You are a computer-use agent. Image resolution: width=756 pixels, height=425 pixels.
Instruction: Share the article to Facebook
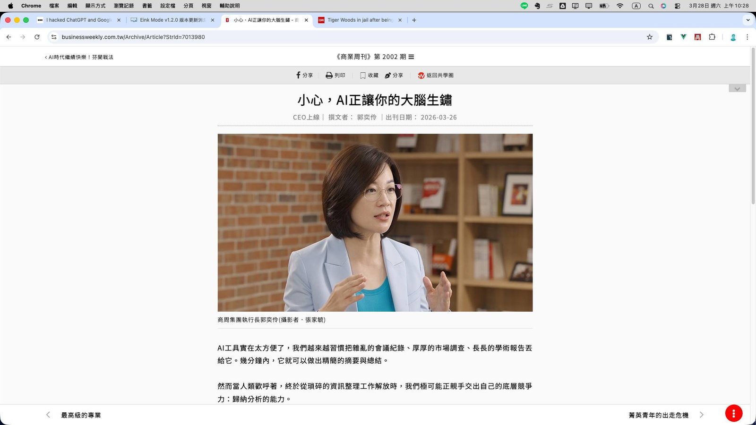click(x=305, y=75)
